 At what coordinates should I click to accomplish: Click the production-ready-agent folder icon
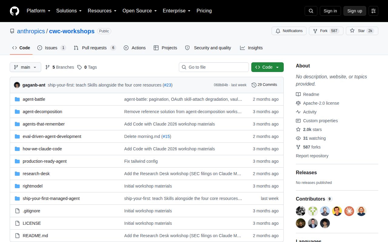(17, 161)
